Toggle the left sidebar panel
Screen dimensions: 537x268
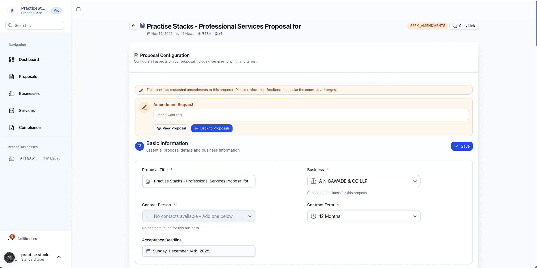[78, 9]
